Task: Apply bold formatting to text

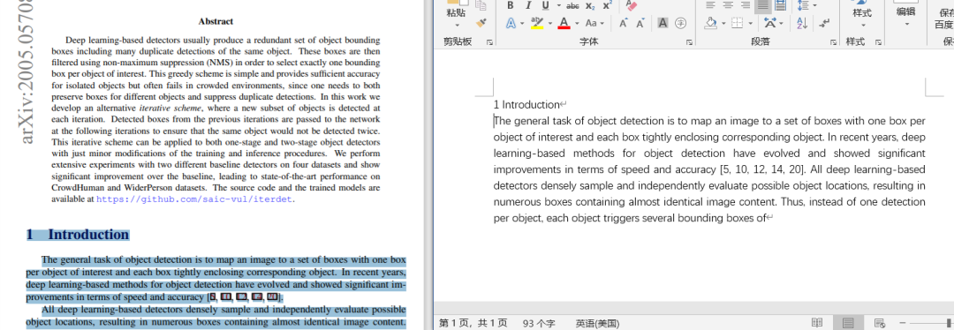Action: coord(511,5)
